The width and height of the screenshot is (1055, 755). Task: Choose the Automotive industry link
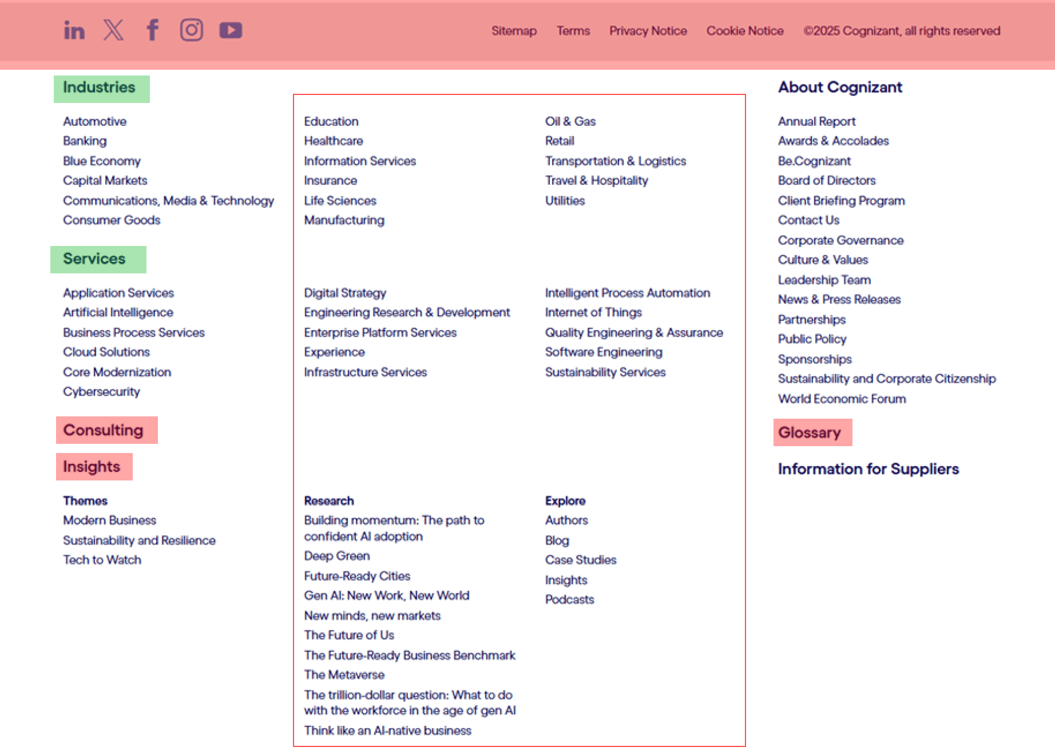point(94,121)
